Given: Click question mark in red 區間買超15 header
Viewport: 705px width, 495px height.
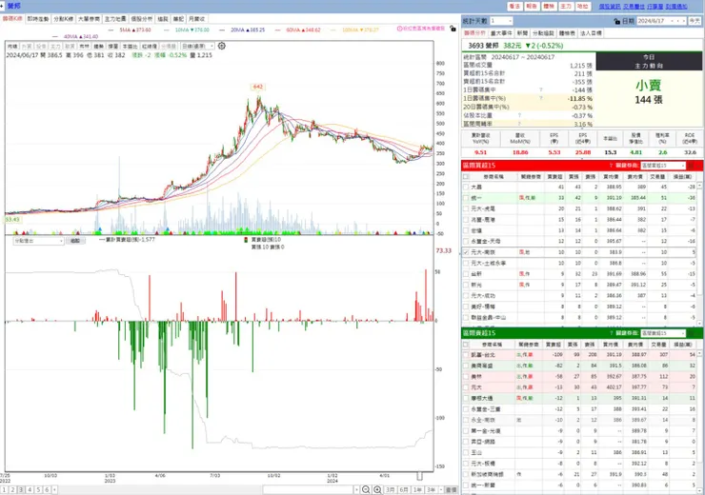Looking at the screenshot, I should click(611, 166).
